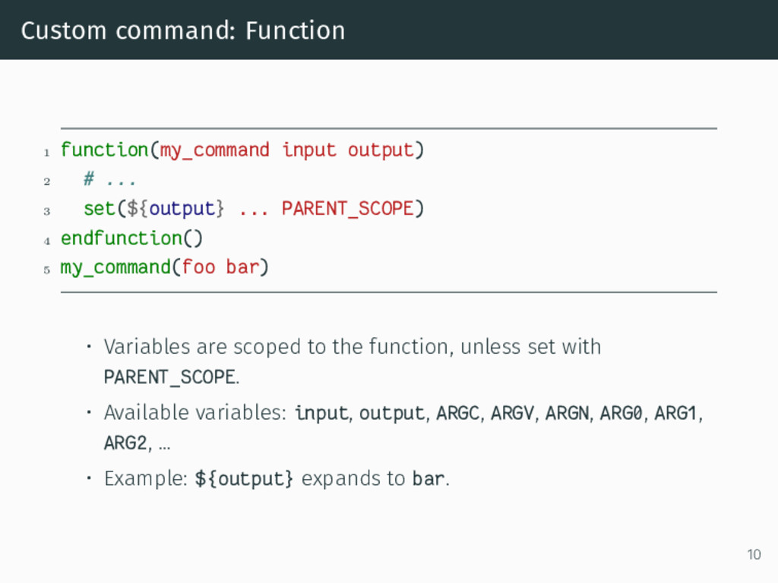Image resolution: width=778 pixels, height=583 pixels.
Task: Select 'my_command' in the function definition
Action: (214, 151)
